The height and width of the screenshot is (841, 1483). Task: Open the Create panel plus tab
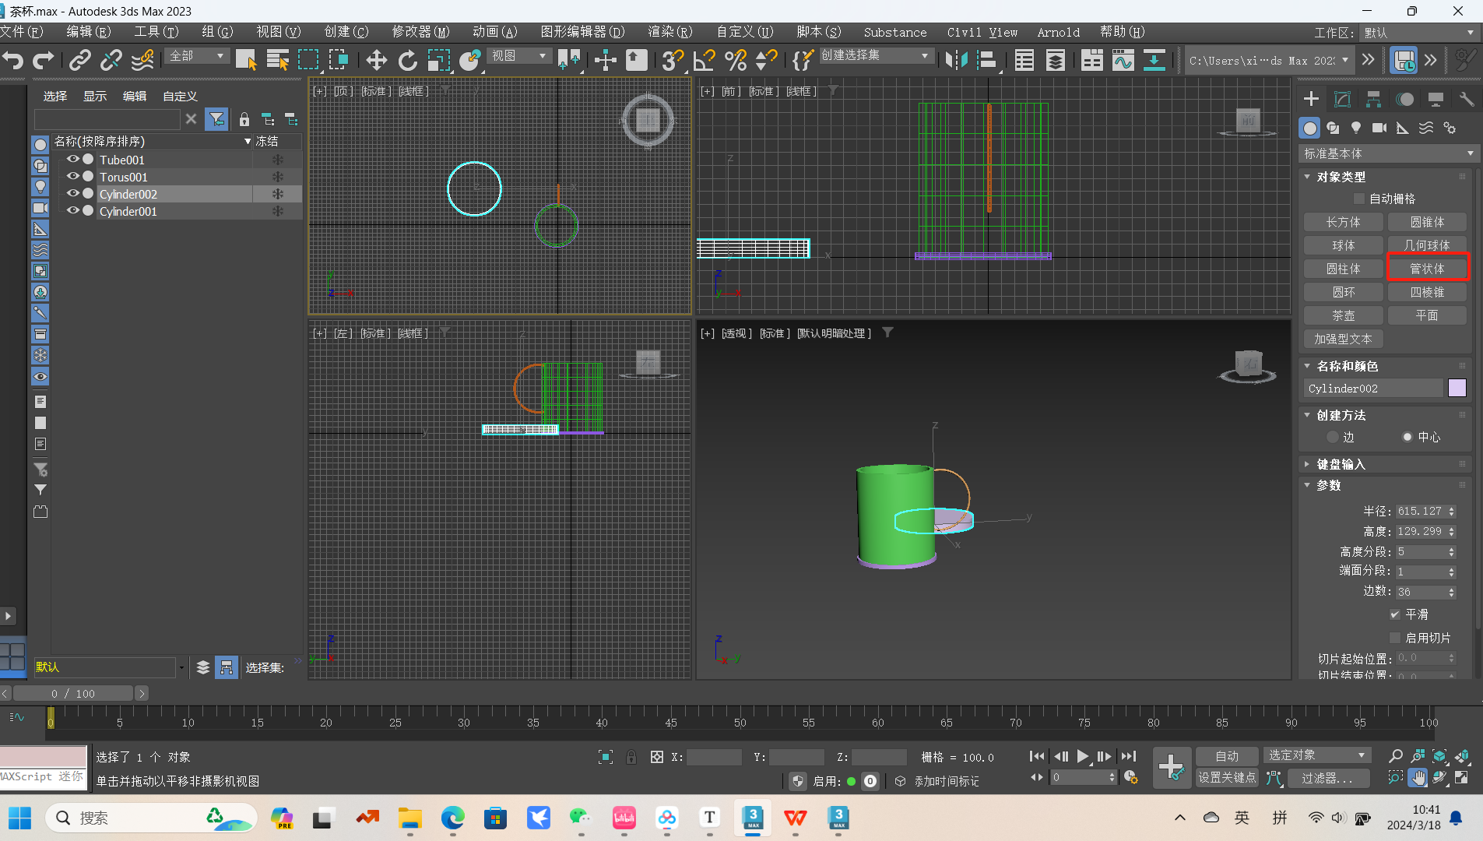click(x=1311, y=99)
